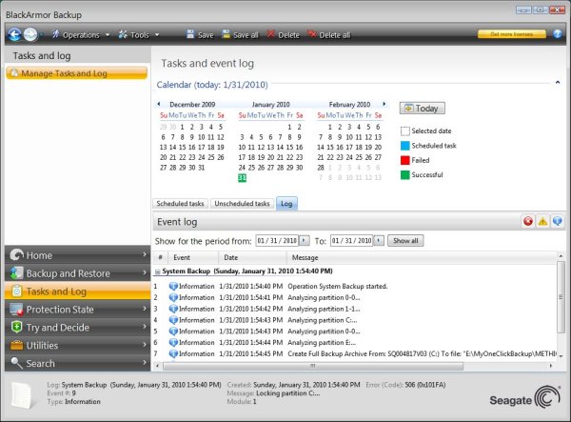Click the log document icon in status
The height and width of the screenshot is (422, 571).
click(x=23, y=395)
